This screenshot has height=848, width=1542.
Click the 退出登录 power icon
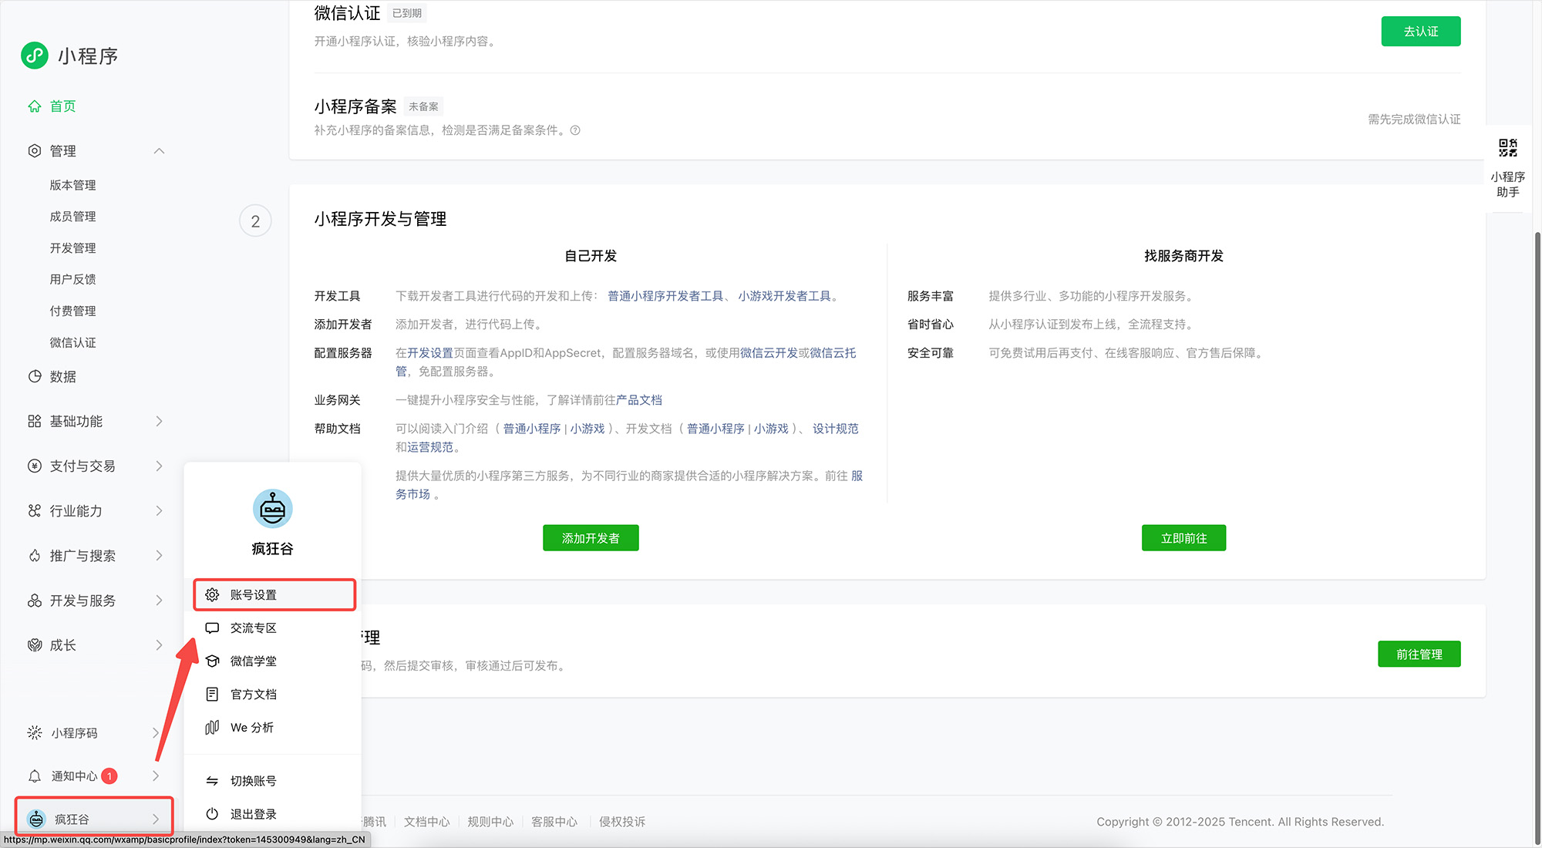tap(213, 814)
